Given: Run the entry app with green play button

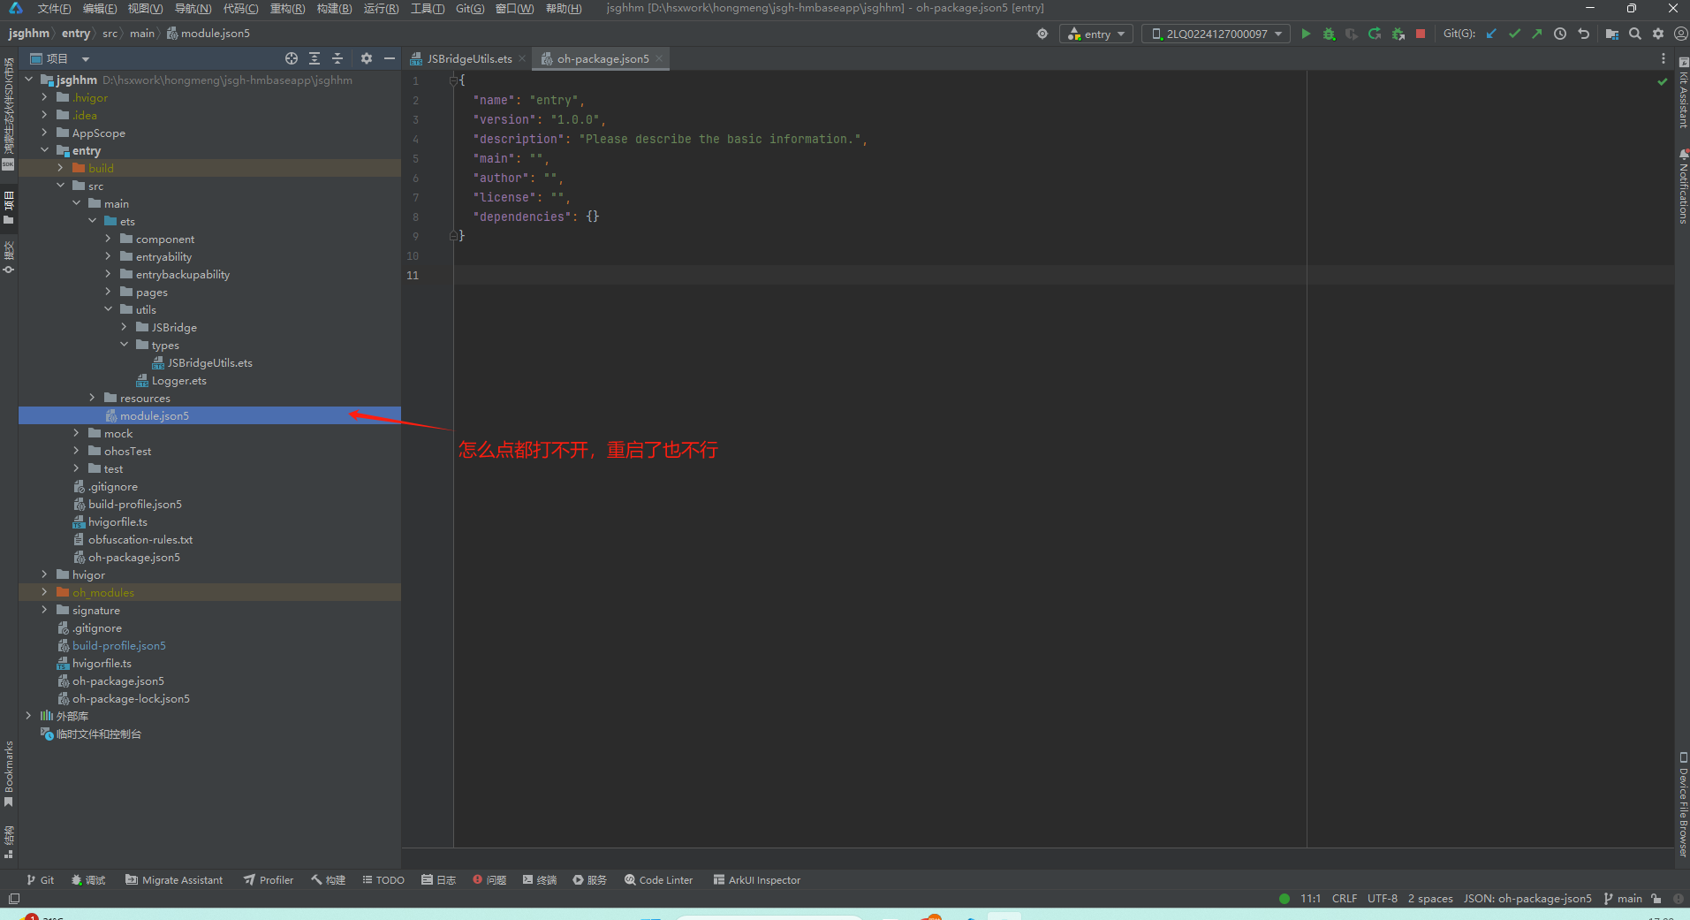Looking at the screenshot, I should pyautogui.click(x=1306, y=34).
